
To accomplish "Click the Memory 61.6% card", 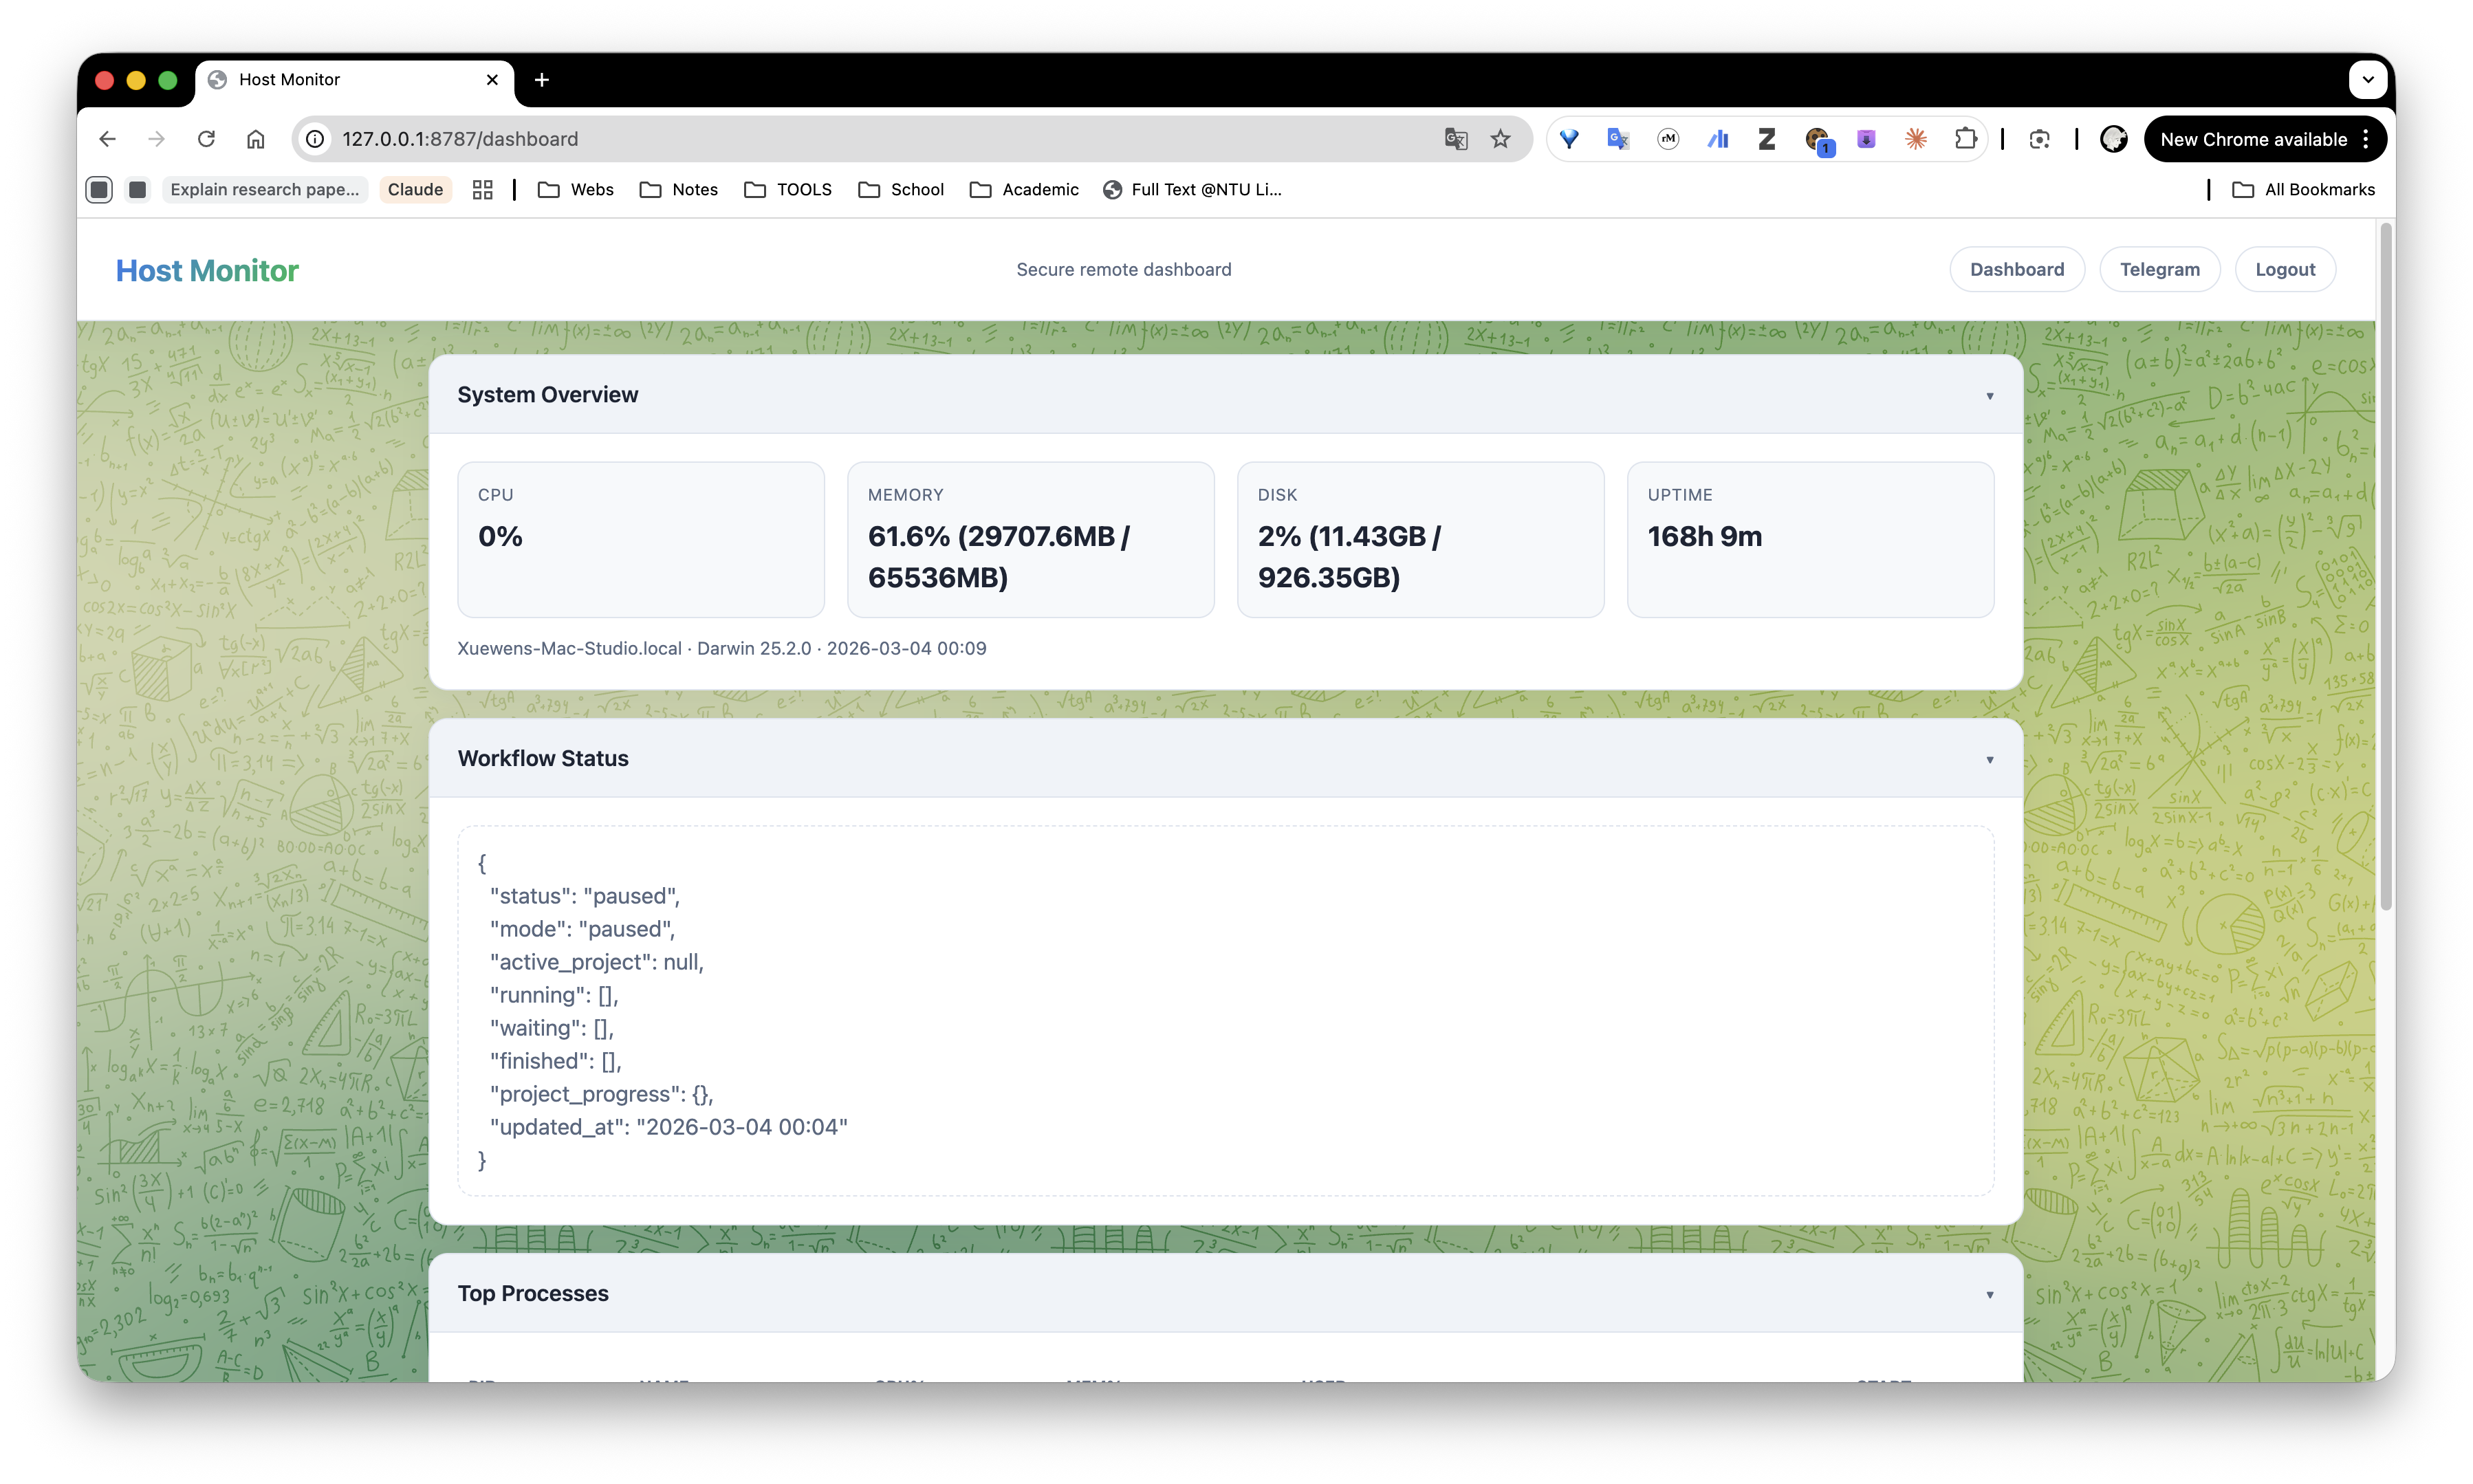I will click(1030, 540).
